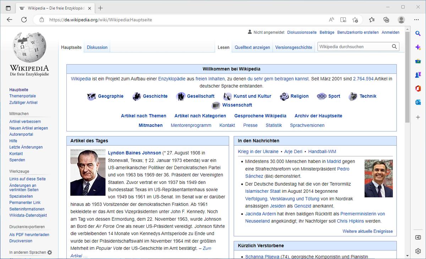Click the Statistik link
The width and height of the screenshot is (426, 259).
(x=274, y=125)
